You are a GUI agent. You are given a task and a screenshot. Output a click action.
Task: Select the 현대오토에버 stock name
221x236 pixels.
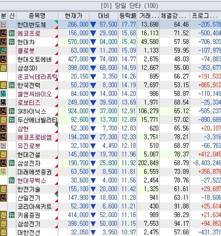(x=34, y=59)
